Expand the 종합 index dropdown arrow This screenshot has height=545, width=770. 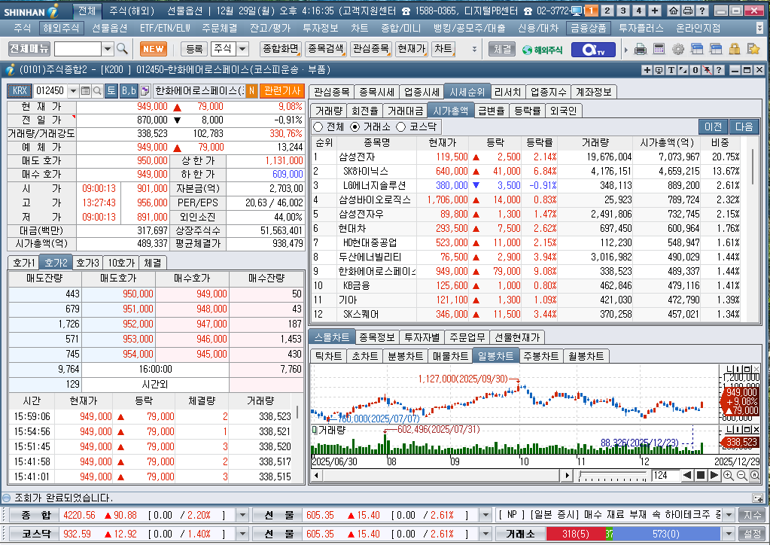tap(242, 515)
